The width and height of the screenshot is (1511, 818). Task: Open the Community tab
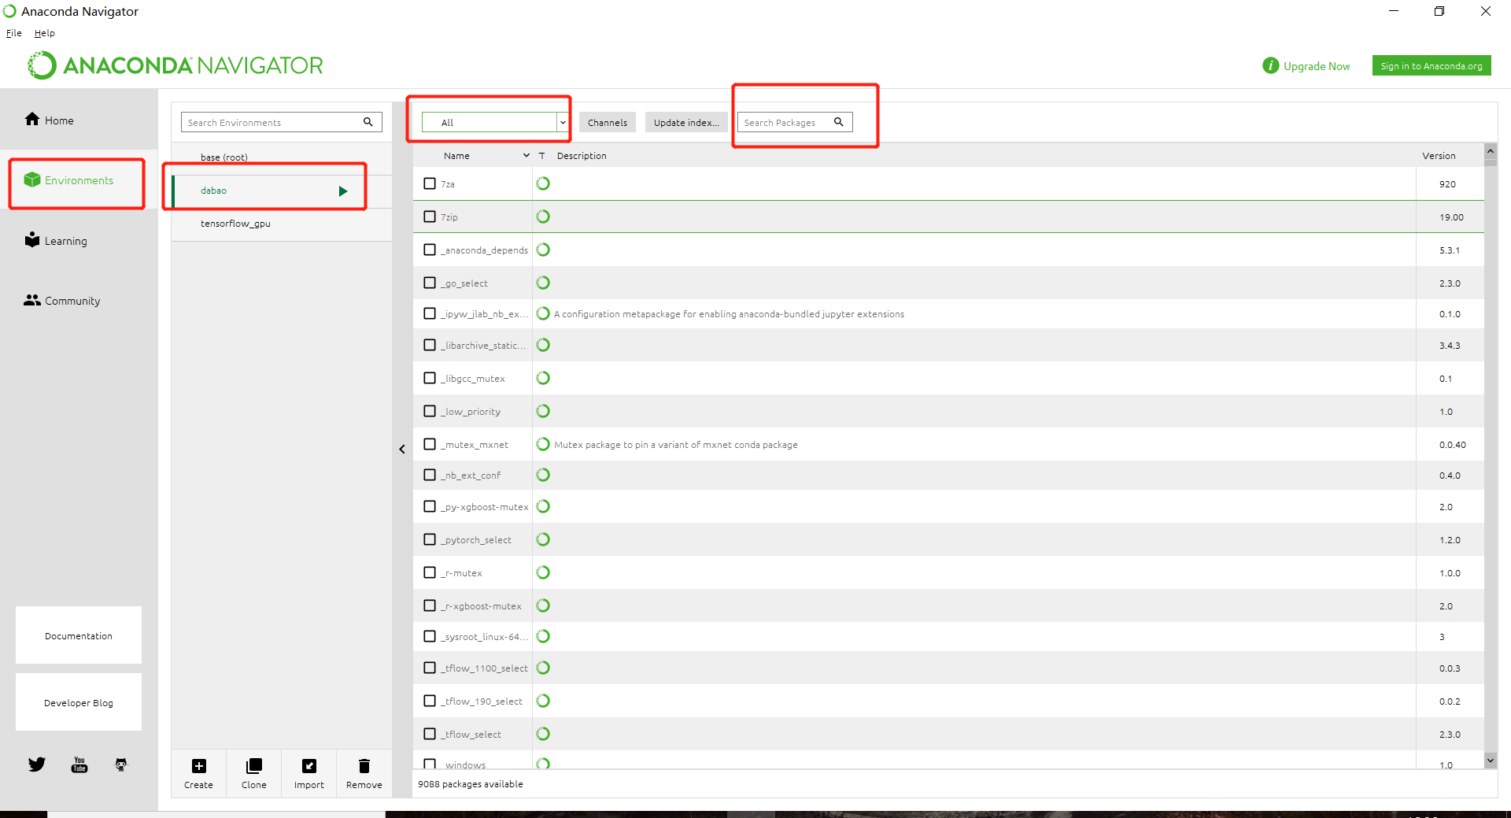point(79,301)
